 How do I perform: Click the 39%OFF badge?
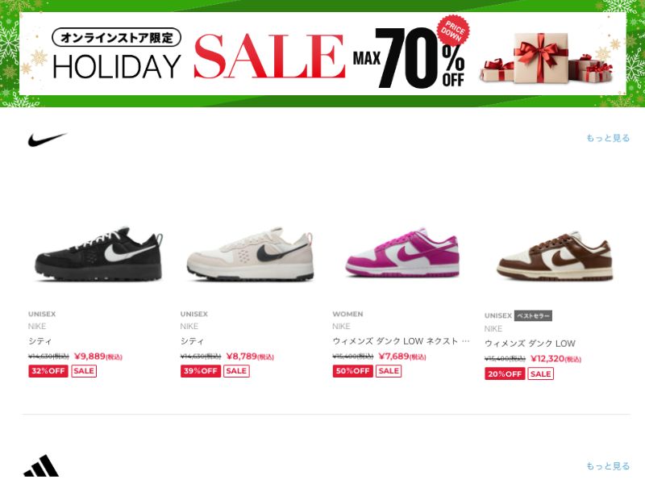[x=200, y=371]
